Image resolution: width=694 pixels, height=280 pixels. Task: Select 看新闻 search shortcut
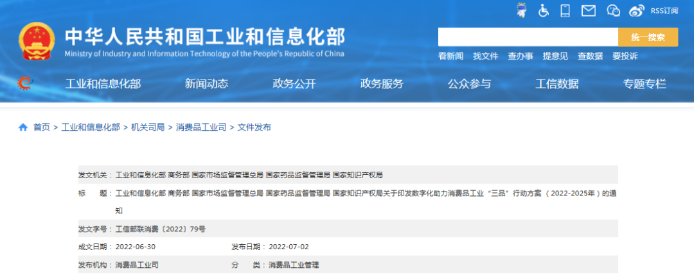coord(450,56)
